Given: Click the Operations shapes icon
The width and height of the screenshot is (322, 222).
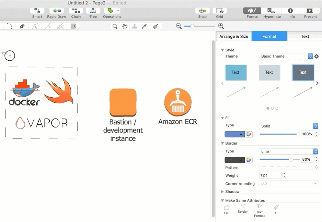Looking at the screenshot, I should [x=110, y=11].
